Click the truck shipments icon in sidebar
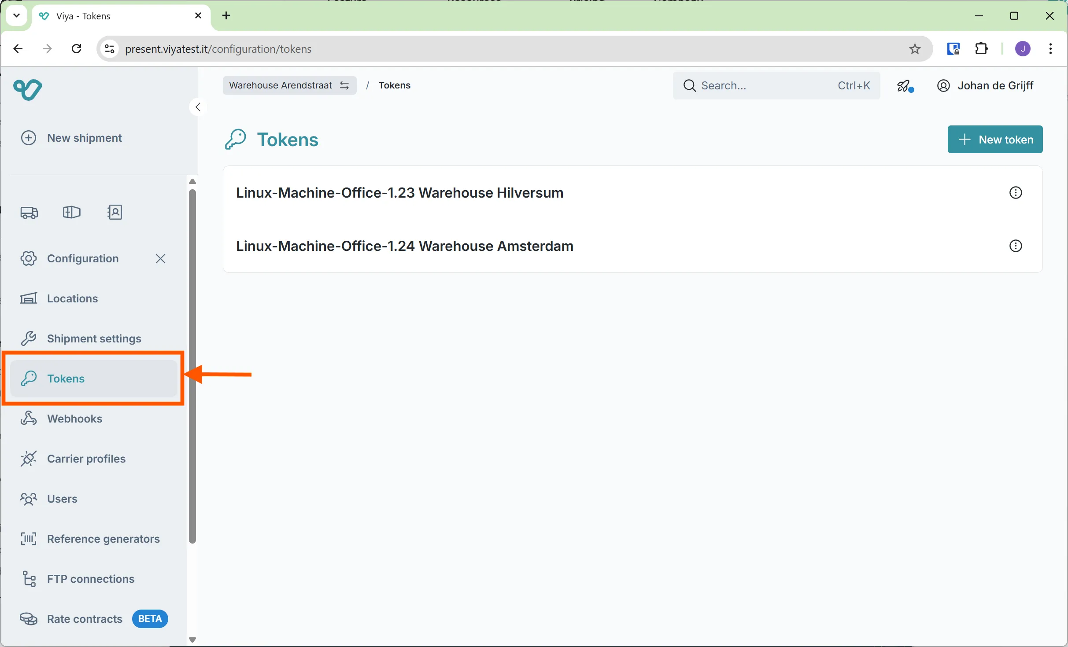Screen dimensions: 1068x647 coord(29,213)
